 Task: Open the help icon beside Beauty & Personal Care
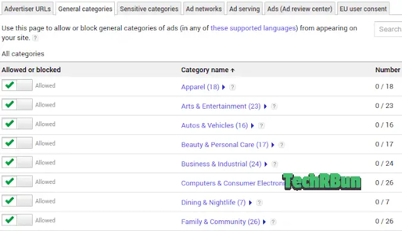[281, 145]
